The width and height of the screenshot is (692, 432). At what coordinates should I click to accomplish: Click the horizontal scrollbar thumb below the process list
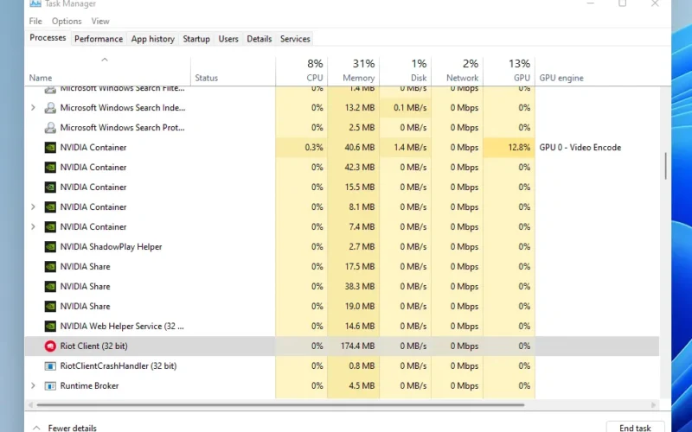point(280,404)
